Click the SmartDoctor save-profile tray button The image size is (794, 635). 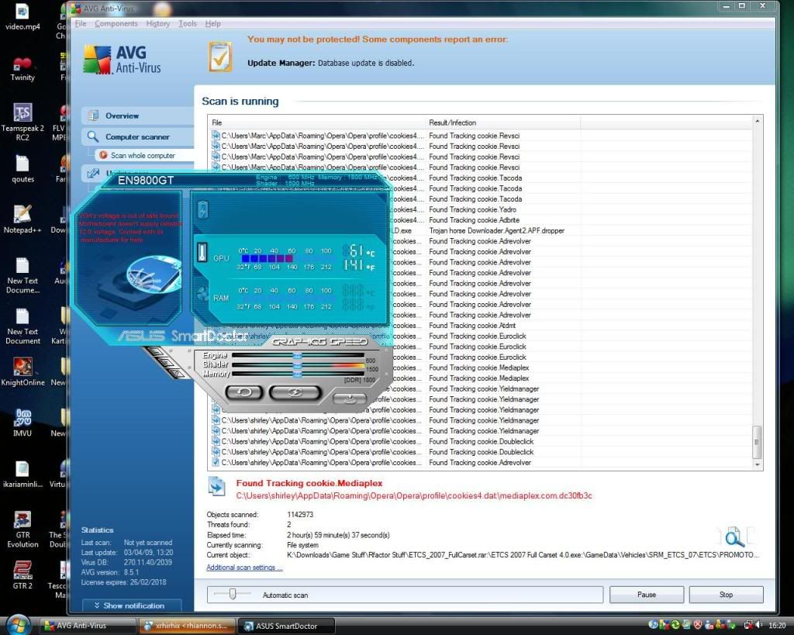click(349, 399)
